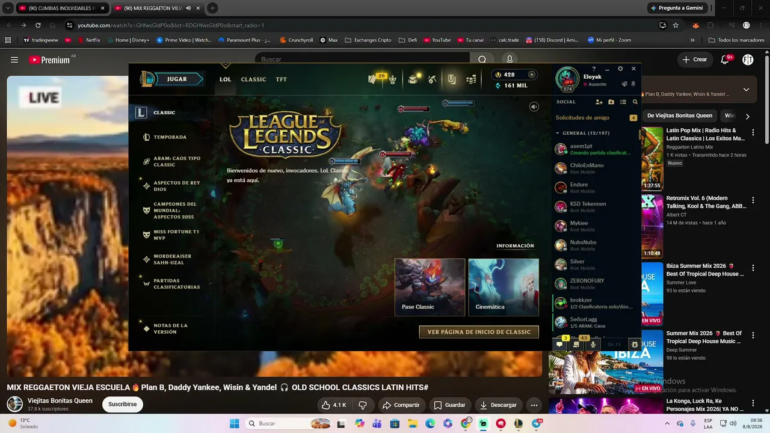Image resolution: width=770 pixels, height=433 pixels.
Task: Open League notifications bell
Action: (633, 84)
